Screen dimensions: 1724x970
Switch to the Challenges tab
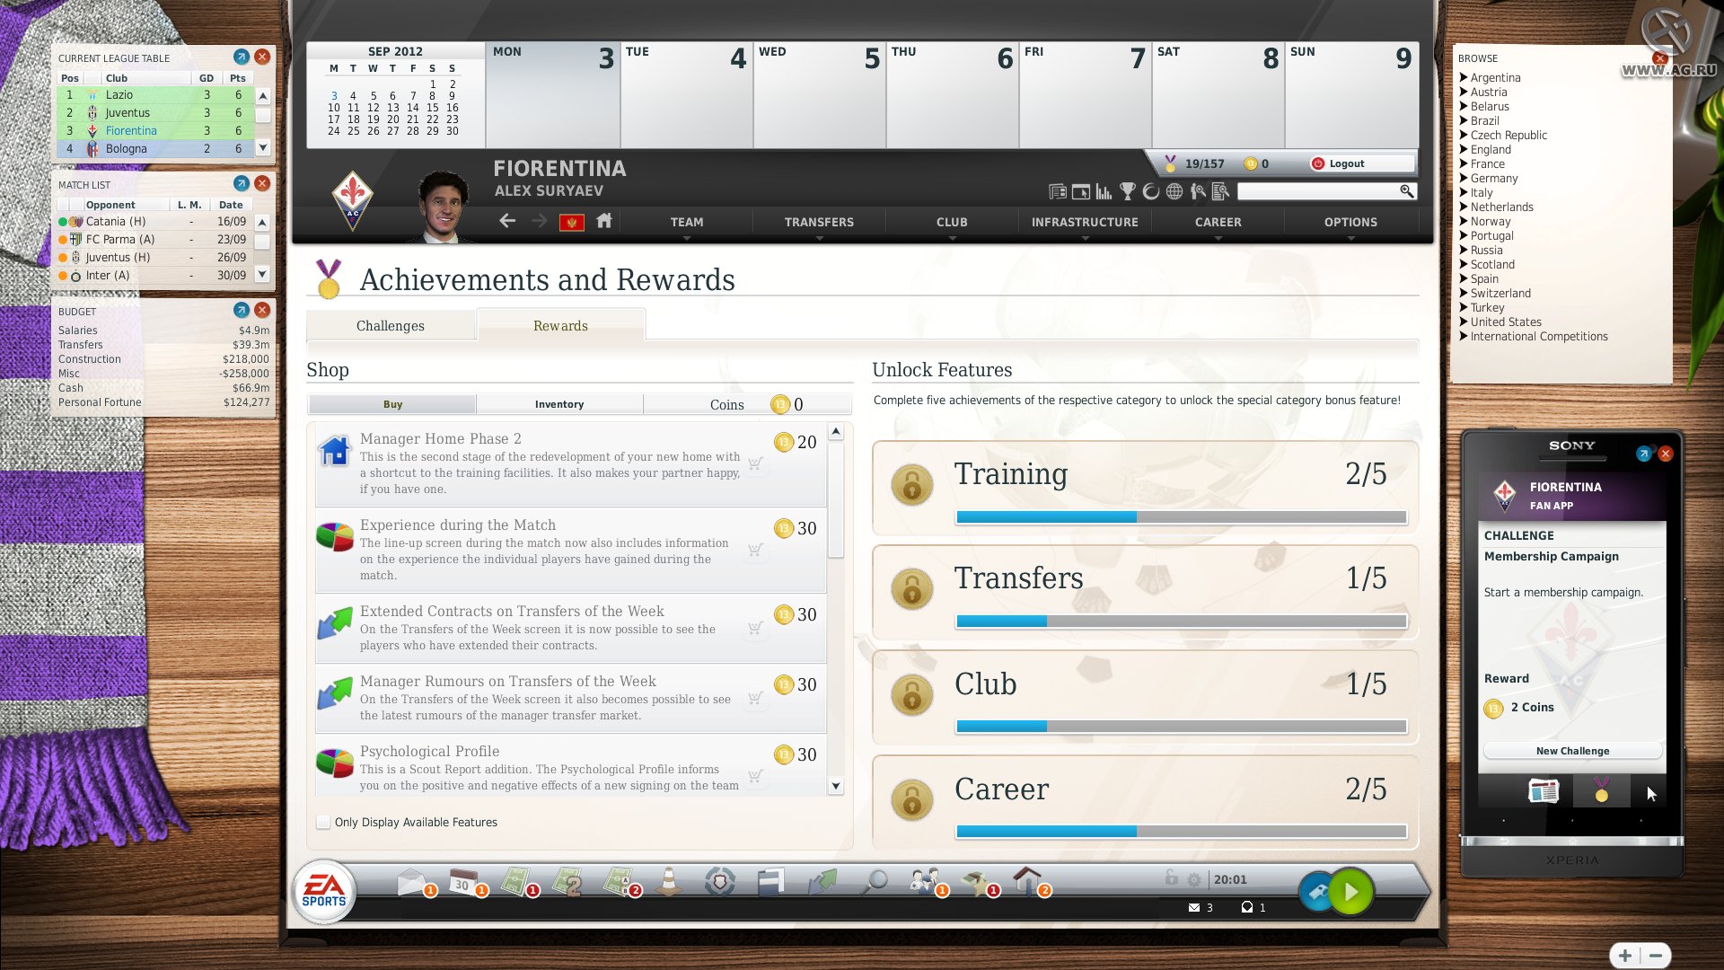click(x=391, y=325)
